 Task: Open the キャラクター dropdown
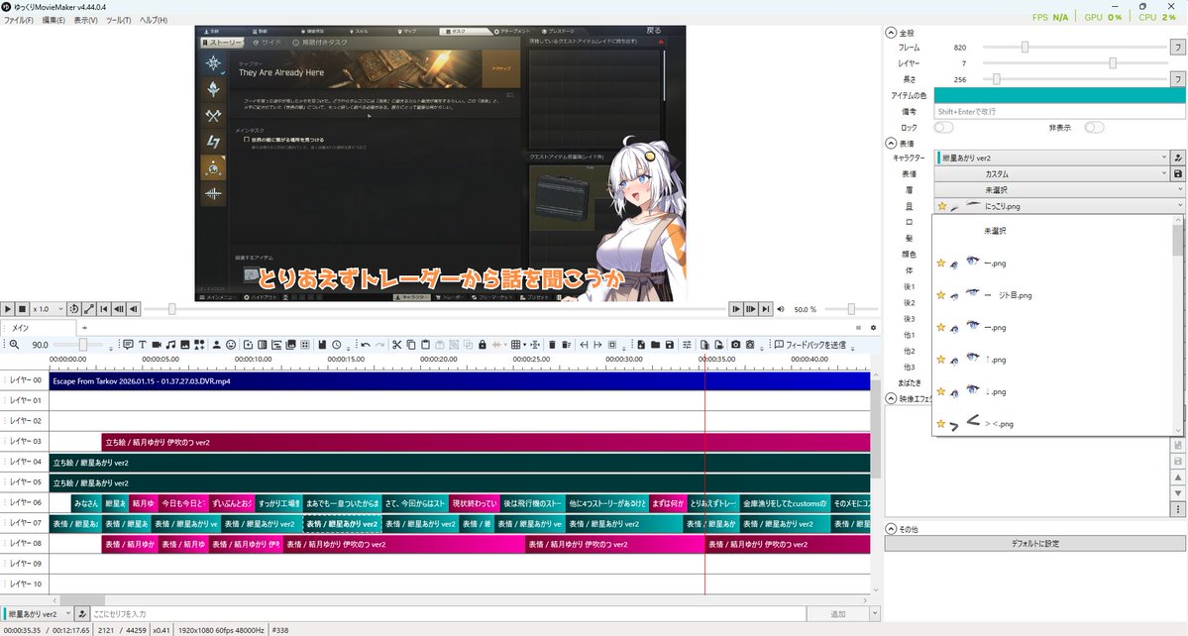click(1051, 158)
